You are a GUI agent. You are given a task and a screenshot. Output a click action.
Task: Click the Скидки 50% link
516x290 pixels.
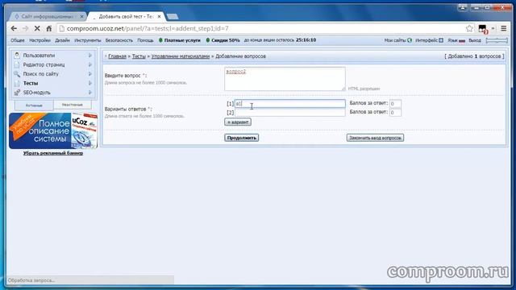(226, 40)
